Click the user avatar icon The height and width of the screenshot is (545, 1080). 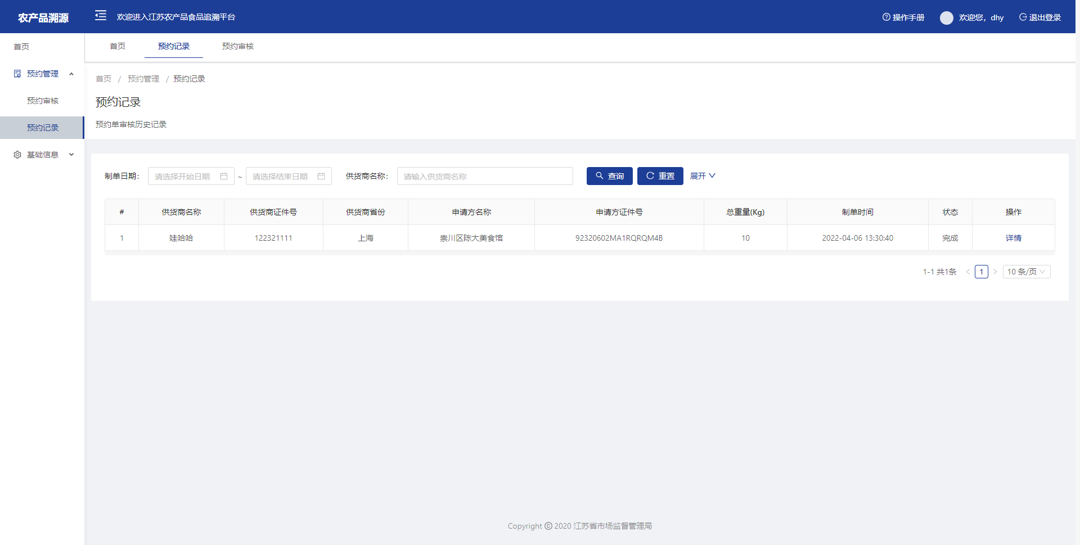(x=946, y=17)
